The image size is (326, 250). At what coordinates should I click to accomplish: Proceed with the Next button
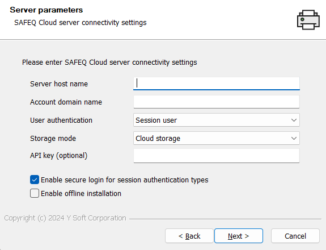239,236
